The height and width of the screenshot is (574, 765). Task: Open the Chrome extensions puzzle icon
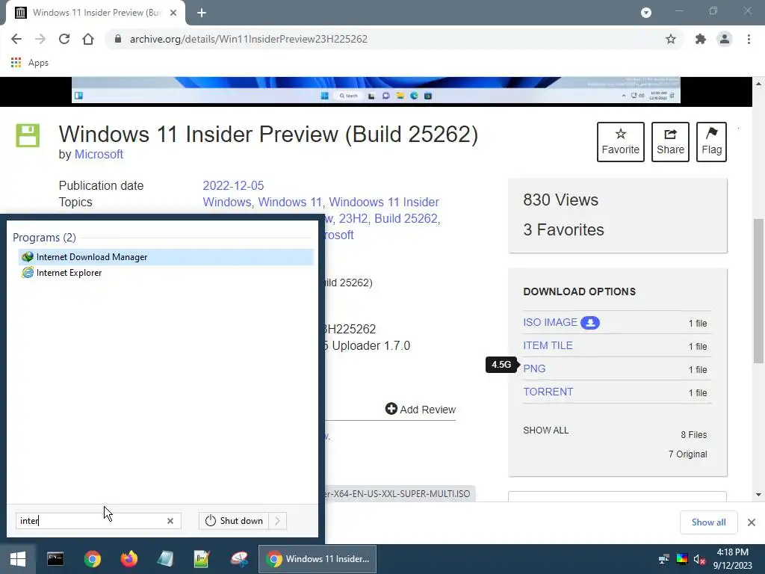coord(701,39)
